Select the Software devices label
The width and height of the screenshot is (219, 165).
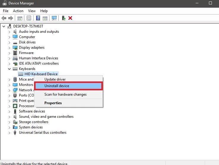pos(32,111)
